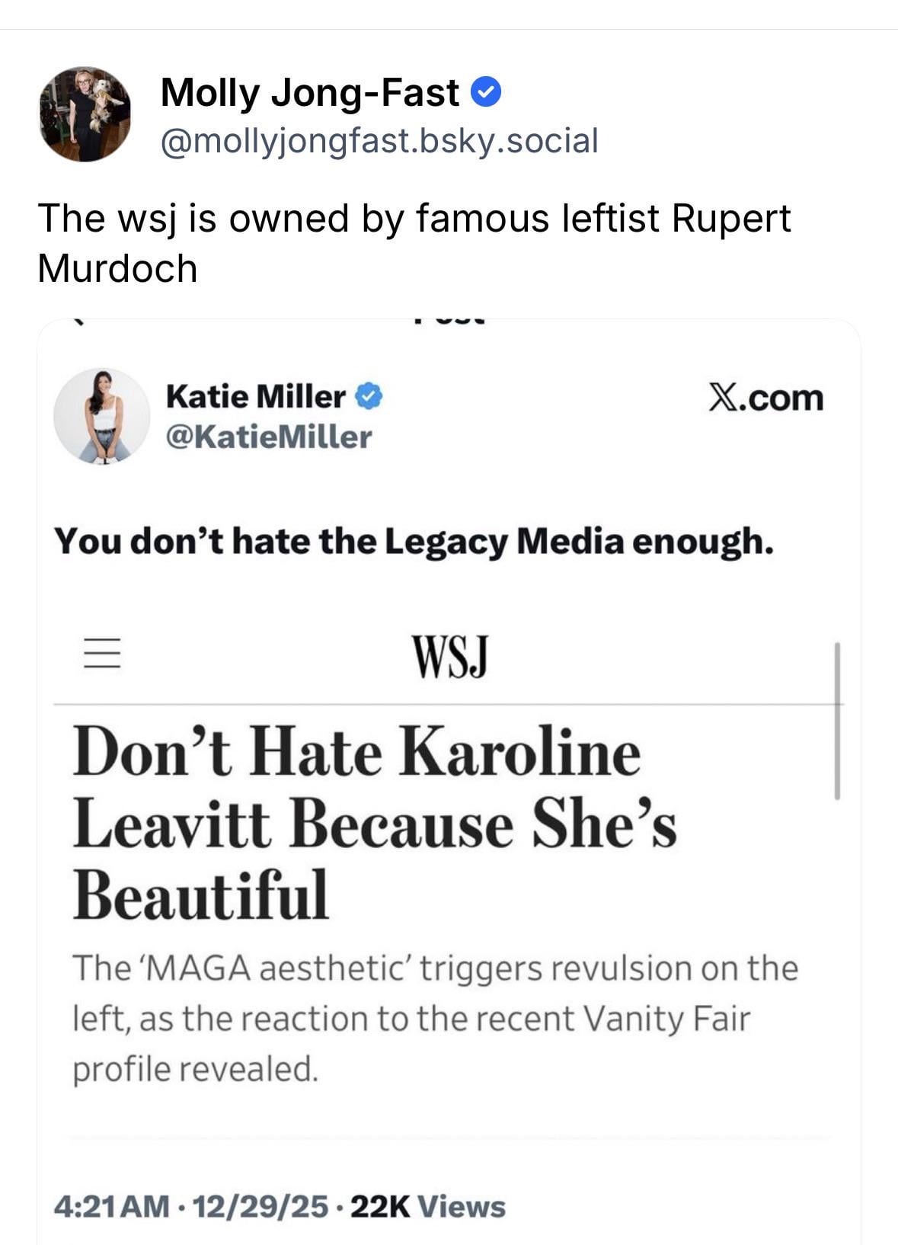Click the 'MAGA aesthetic' article subheadline
898x1245 pixels.
point(434,1017)
